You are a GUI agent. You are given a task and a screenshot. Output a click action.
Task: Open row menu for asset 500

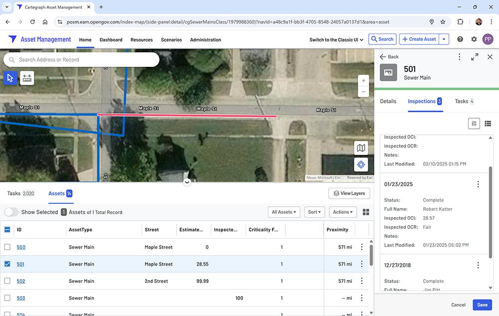pyautogui.click(x=361, y=247)
